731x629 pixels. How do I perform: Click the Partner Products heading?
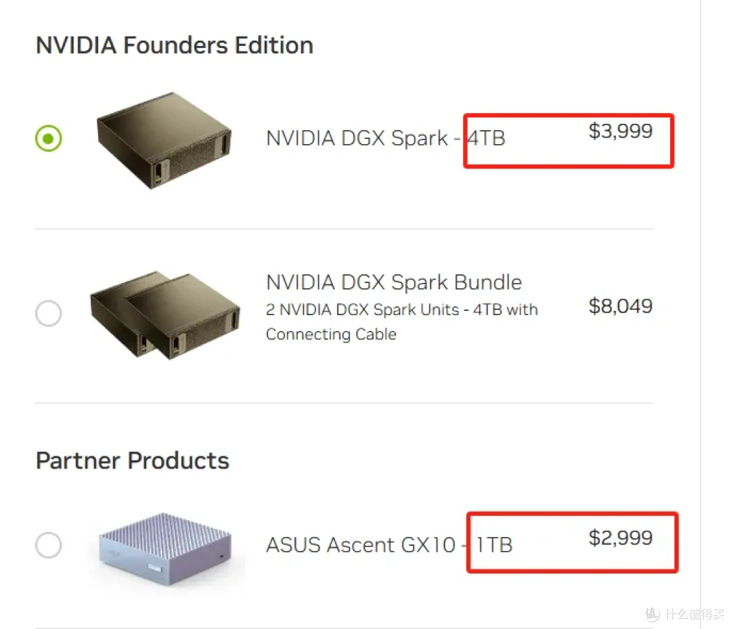pyautogui.click(x=133, y=460)
